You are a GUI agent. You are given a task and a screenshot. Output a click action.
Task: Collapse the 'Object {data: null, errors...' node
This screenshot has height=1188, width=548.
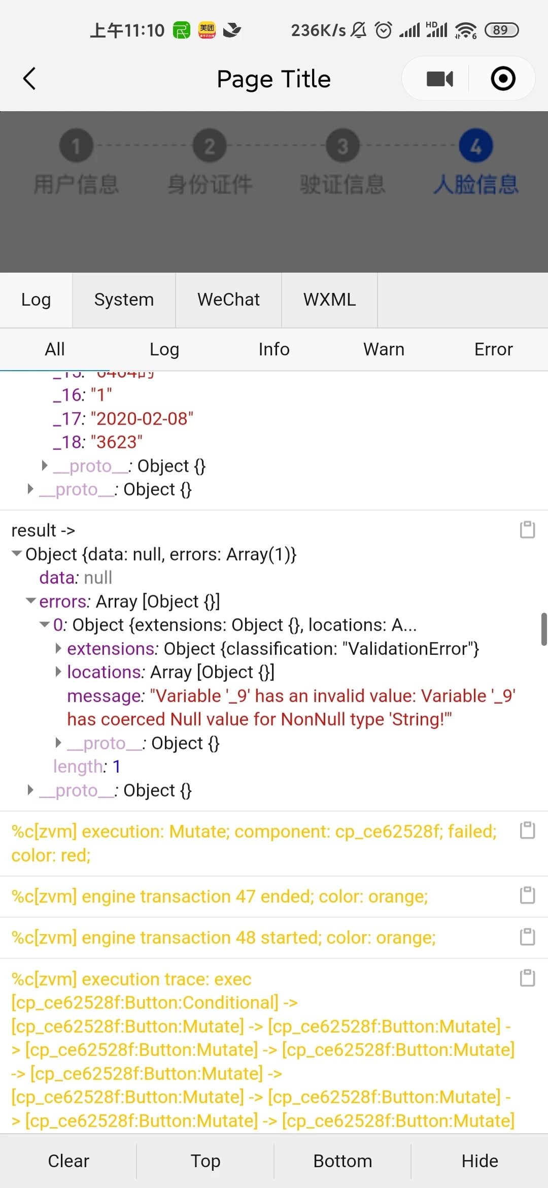[17, 553]
